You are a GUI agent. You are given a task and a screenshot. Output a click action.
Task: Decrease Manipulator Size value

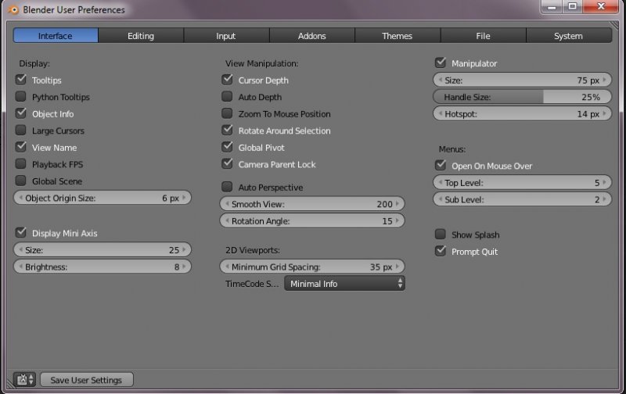click(x=440, y=80)
